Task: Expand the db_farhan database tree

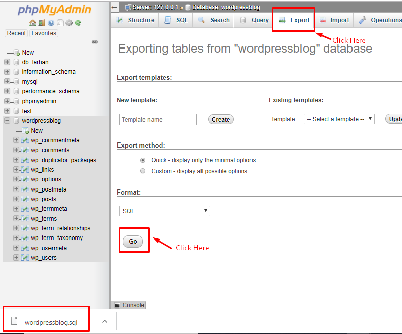Action: click(x=7, y=62)
